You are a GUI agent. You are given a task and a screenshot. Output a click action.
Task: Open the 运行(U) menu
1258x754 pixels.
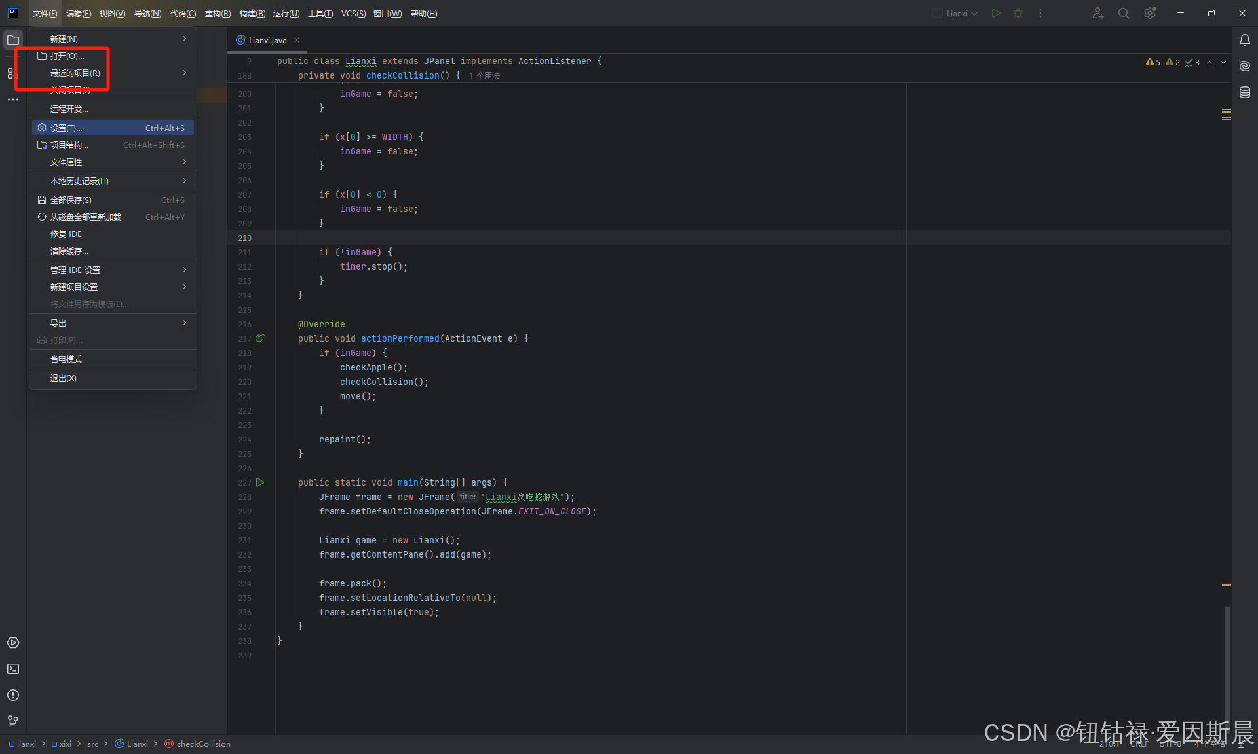point(286,13)
